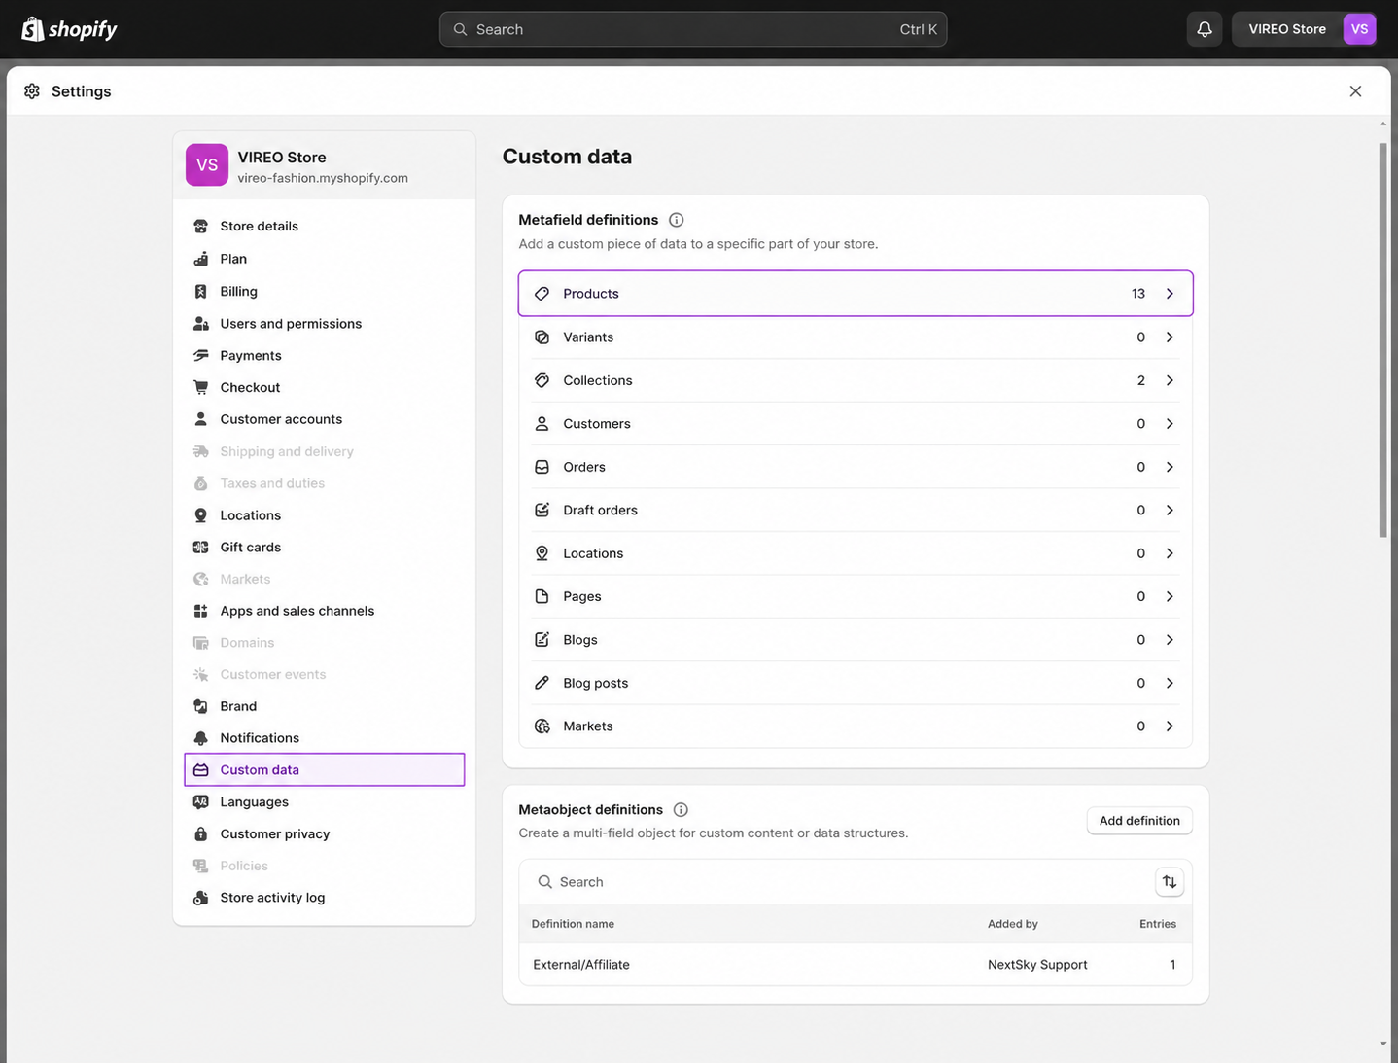Close the Settings panel

1355,91
